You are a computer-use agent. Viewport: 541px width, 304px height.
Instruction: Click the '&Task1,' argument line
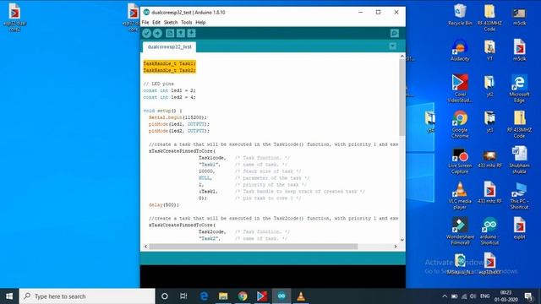coord(208,192)
